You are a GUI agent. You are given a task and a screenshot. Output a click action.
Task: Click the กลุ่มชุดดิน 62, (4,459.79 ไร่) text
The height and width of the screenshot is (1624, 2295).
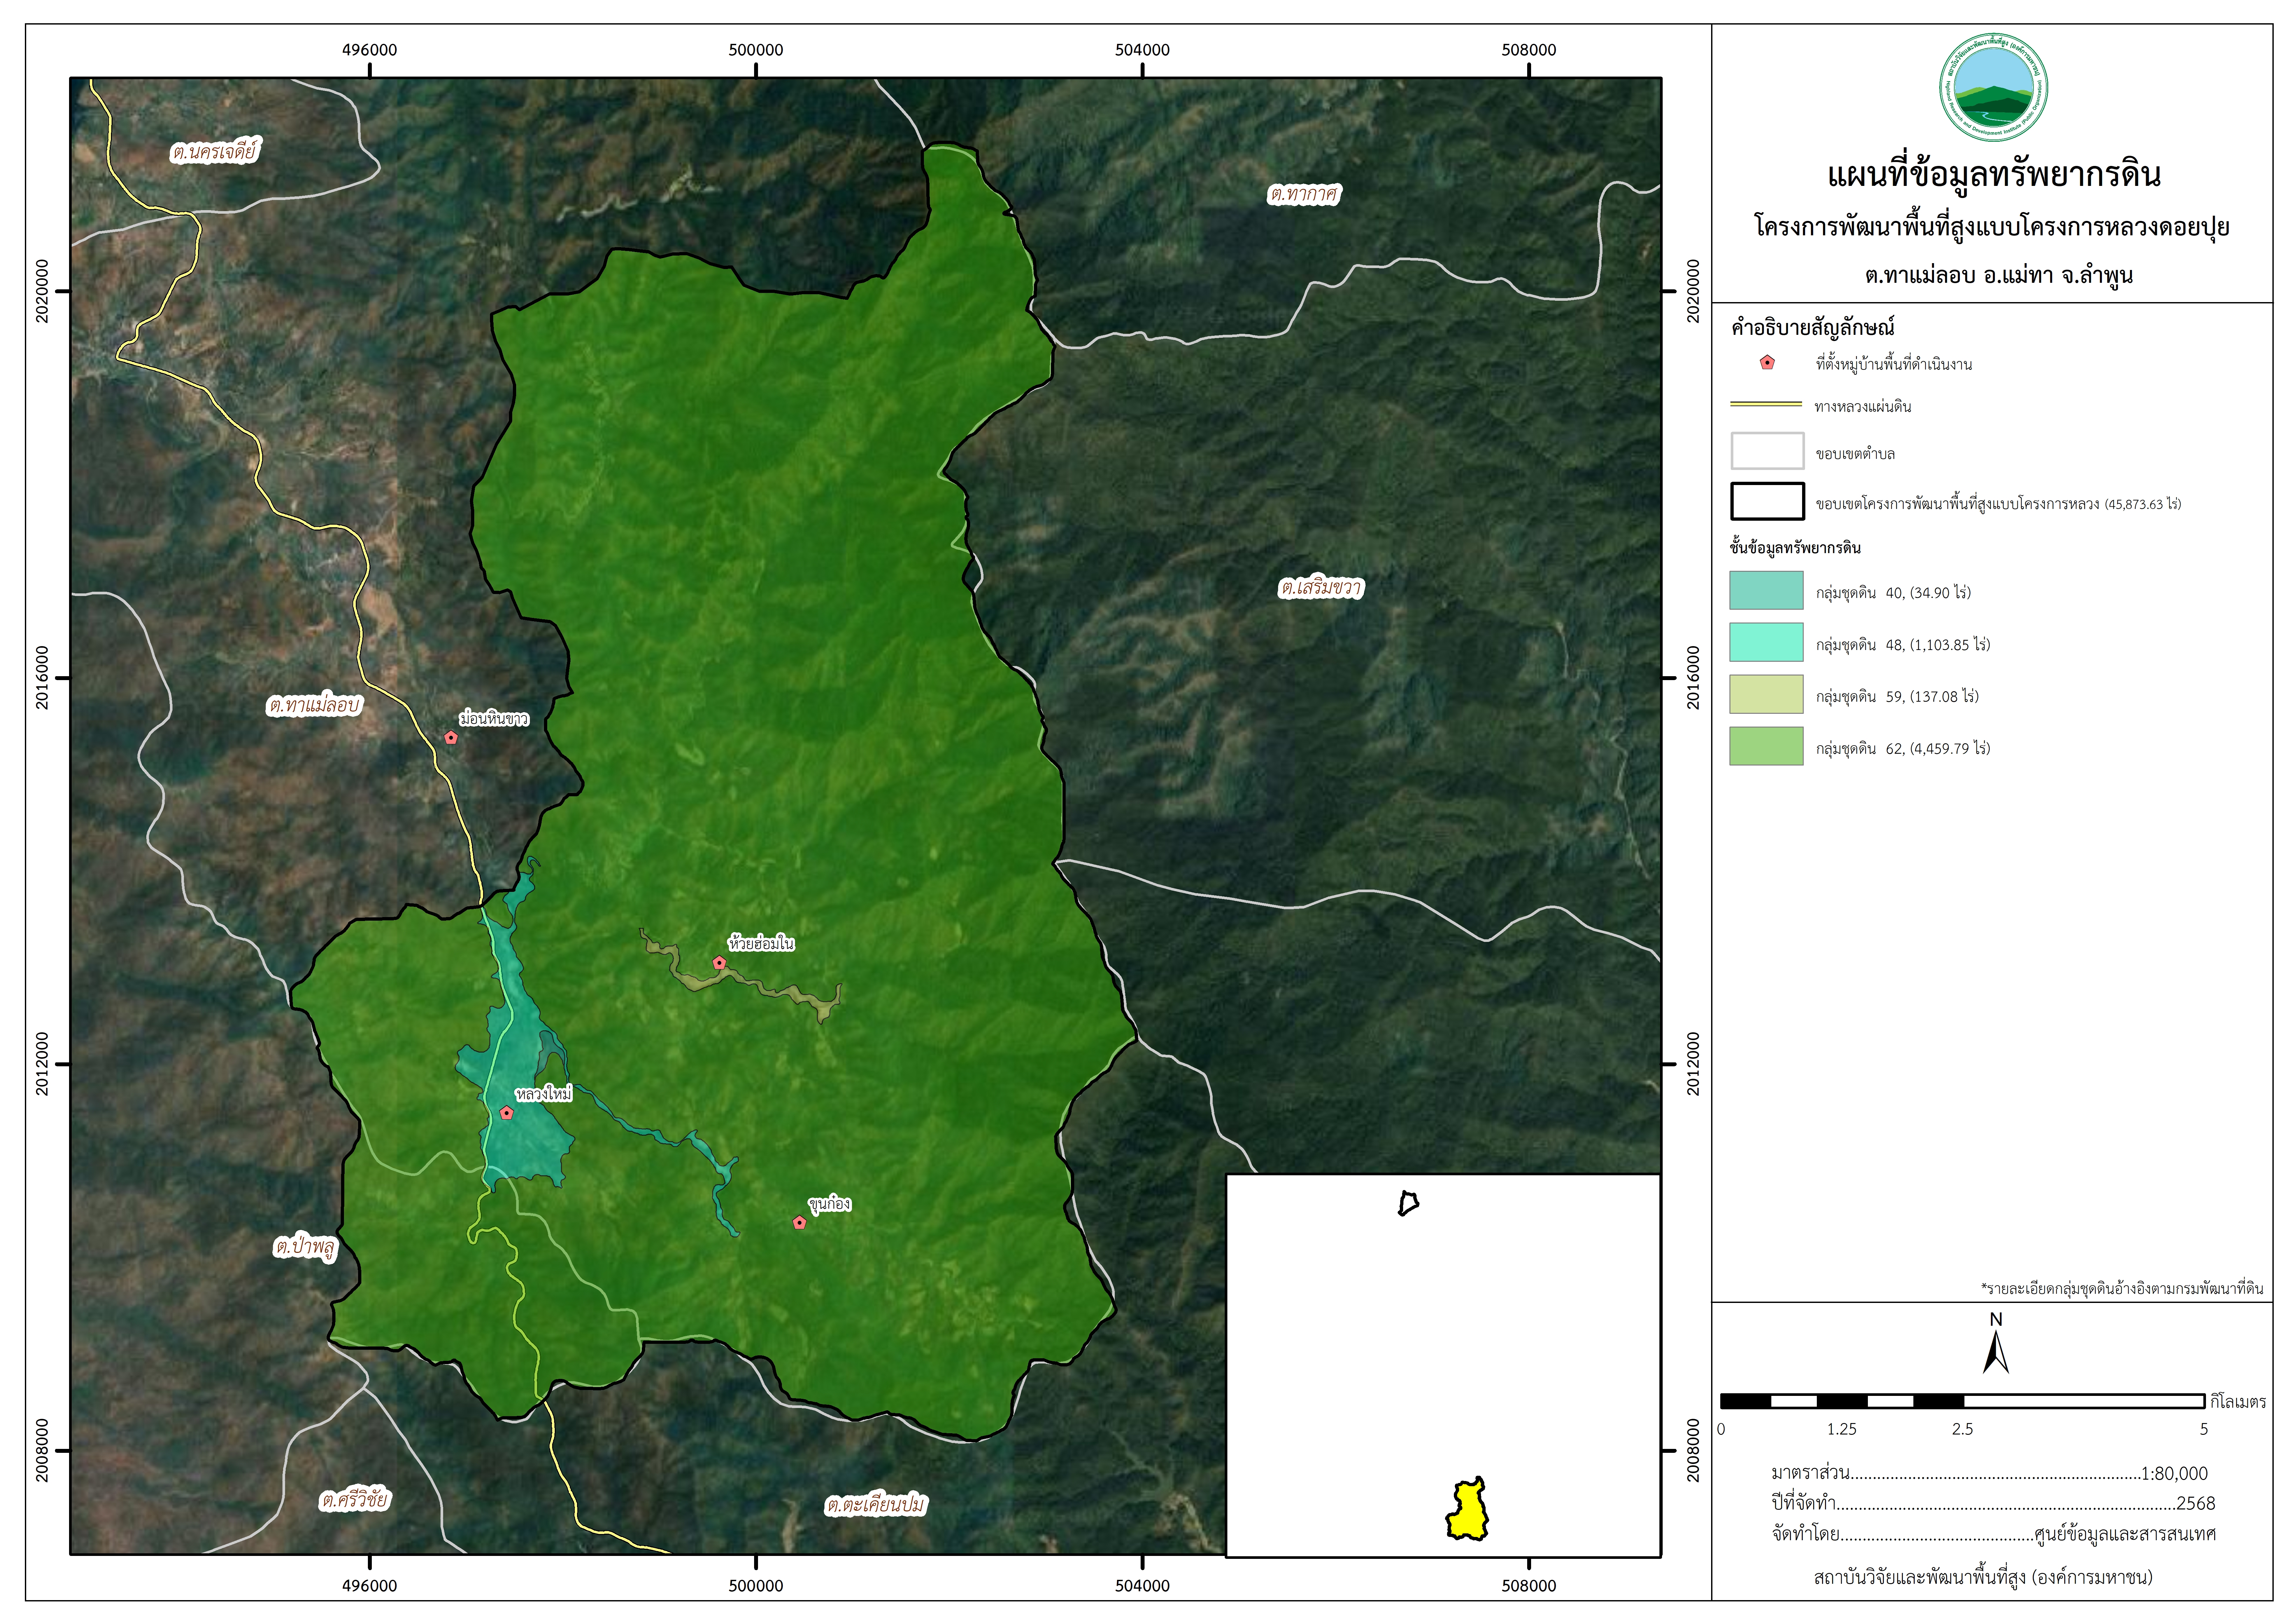(x=1903, y=748)
